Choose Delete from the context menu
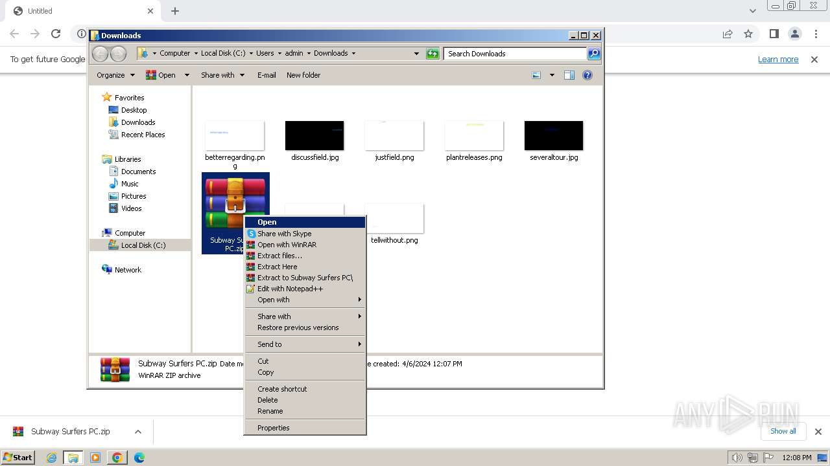 pos(305,400)
